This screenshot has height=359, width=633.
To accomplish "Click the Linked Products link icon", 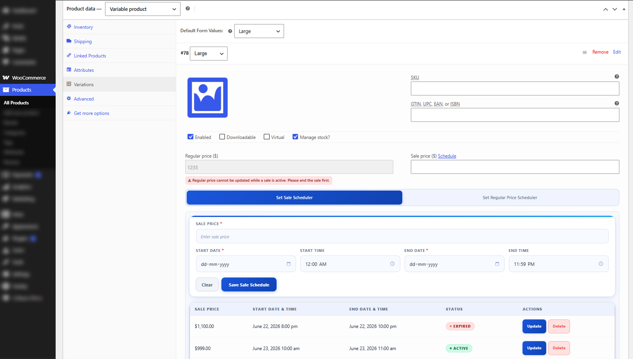I will pyautogui.click(x=69, y=55).
